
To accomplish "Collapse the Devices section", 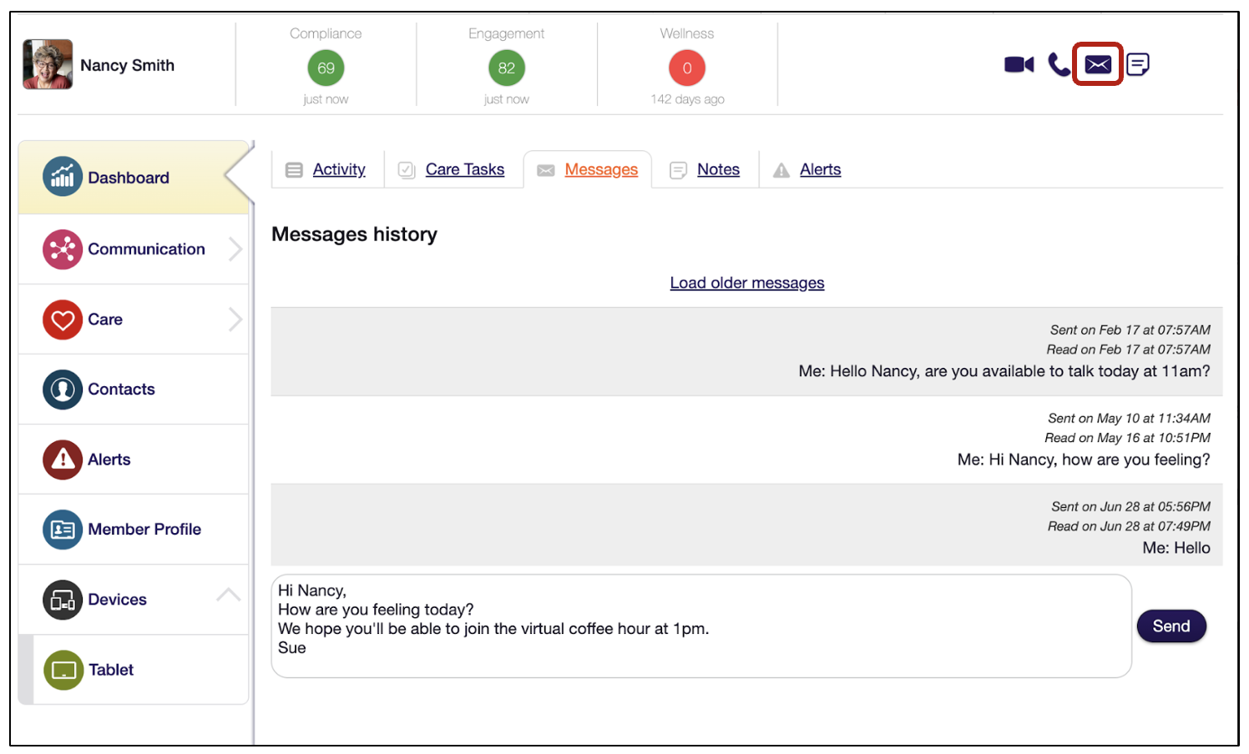I will tap(227, 595).
